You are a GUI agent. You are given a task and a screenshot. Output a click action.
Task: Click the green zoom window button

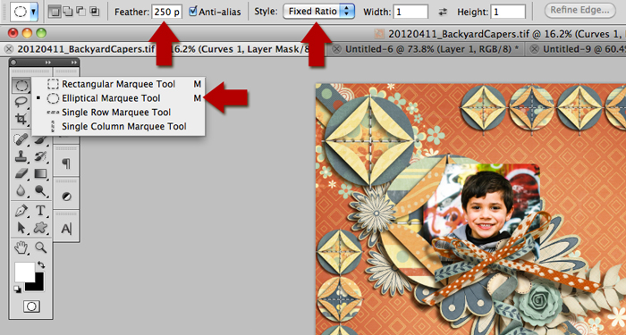[x=41, y=33]
